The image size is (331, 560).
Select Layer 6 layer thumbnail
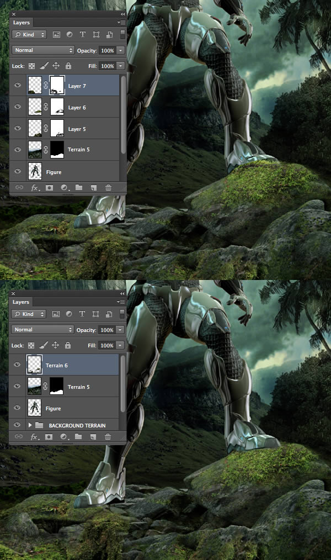pos(35,107)
